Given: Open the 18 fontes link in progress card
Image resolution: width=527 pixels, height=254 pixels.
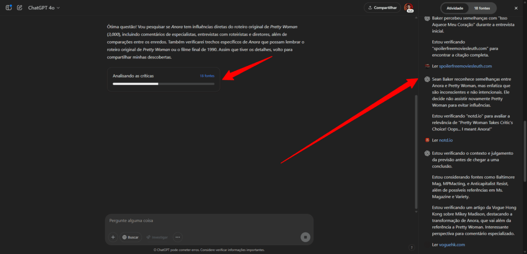Looking at the screenshot, I should [207, 76].
